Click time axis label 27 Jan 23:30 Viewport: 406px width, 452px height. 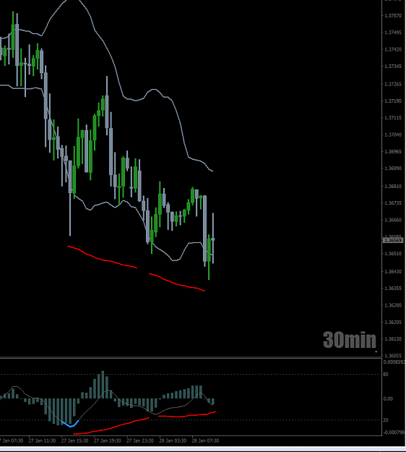(x=140, y=440)
